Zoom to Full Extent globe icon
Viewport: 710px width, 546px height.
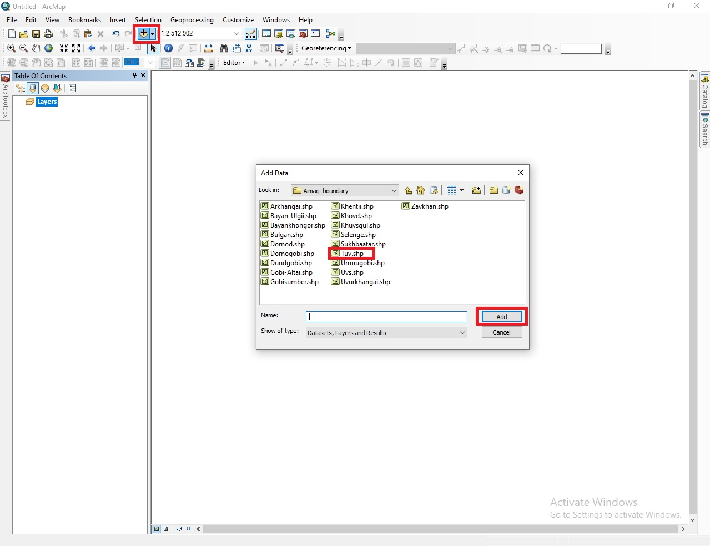pos(48,48)
